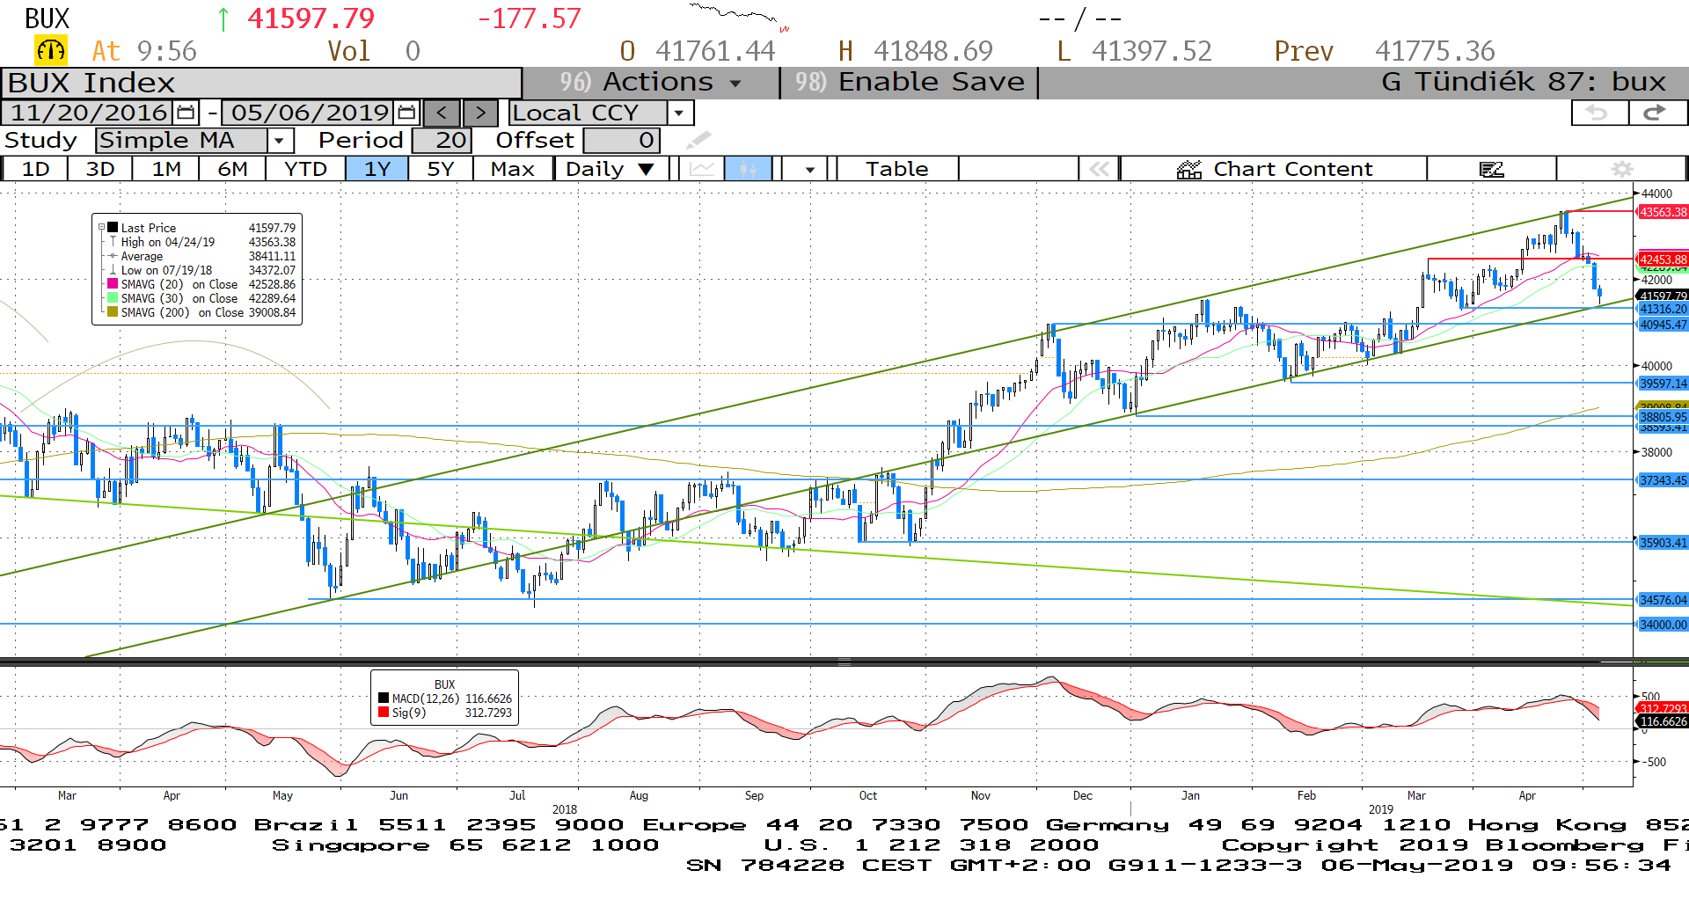Click the BUX Index security field
Image resolution: width=1689 pixels, height=914 pixels.
tap(261, 83)
